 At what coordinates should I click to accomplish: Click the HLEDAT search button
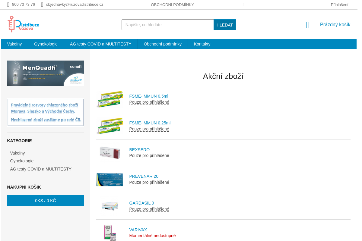225,25
